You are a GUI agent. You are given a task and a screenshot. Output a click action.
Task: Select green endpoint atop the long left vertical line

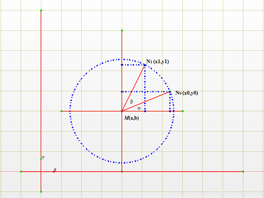pos(41,10)
